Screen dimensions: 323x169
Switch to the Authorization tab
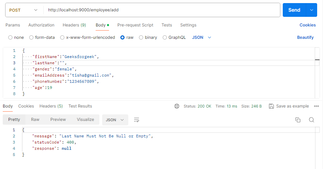click(41, 25)
